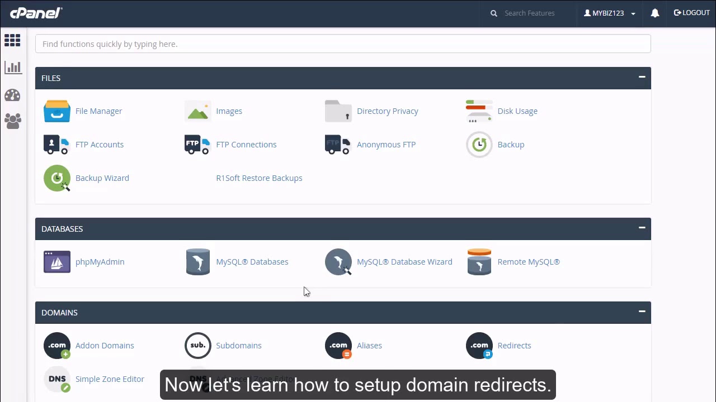Click the Subdomains icon
716x402 pixels.
[198, 346]
